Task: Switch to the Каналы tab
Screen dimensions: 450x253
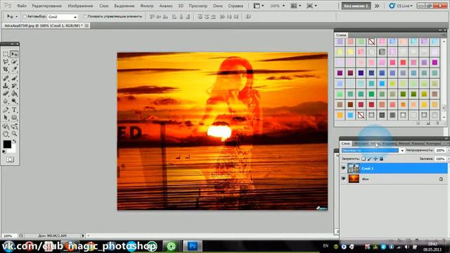Action: point(418,143)
